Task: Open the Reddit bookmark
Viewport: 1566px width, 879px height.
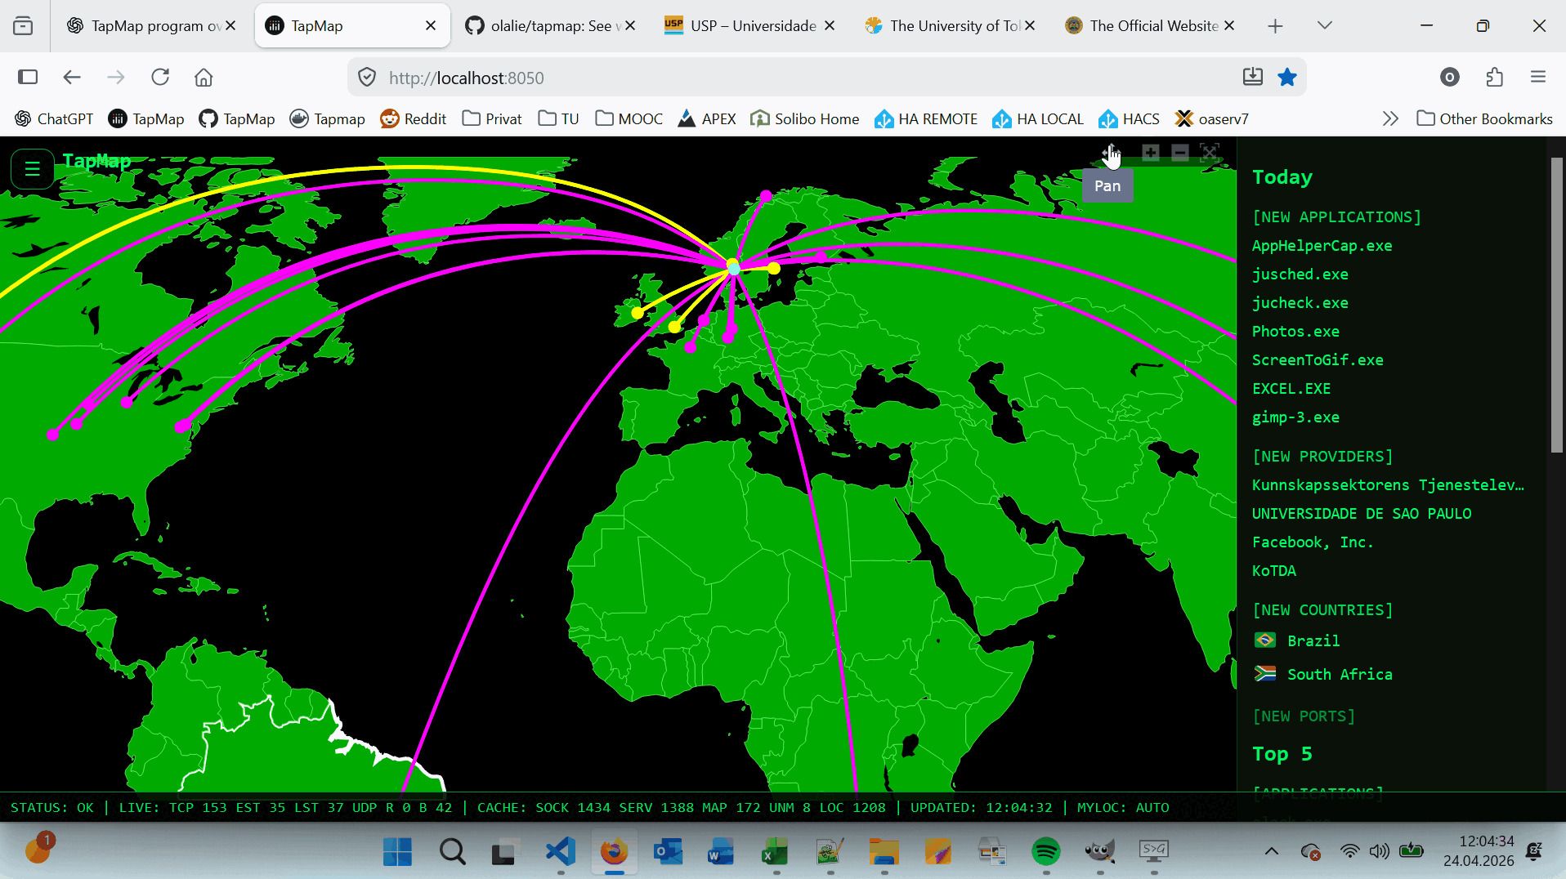Action: pyautogui.click(x=414, y=118)
